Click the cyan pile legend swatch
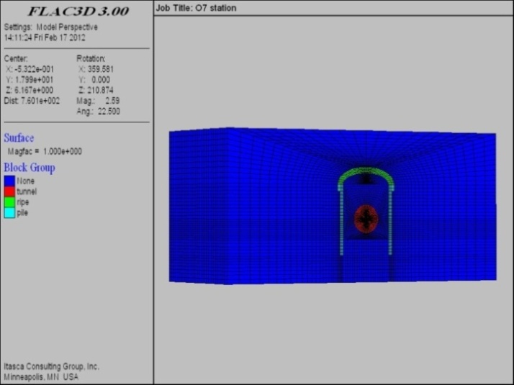 click(x=9, y=212)
